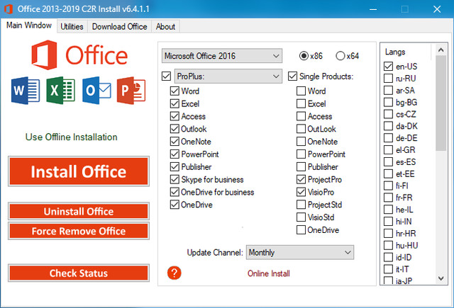Screen dimensions: 454x308
Task: Click the blue Outlook icon
Action: 96,92
